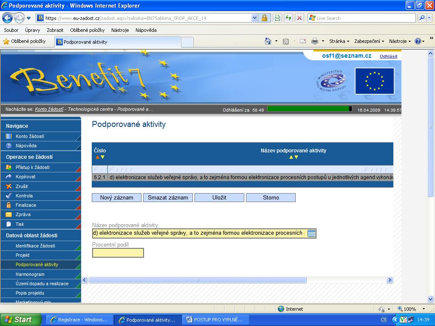Sort Název podporované aktivity descending
This screenshot has height=326, width=435.
tap(296, 157)
